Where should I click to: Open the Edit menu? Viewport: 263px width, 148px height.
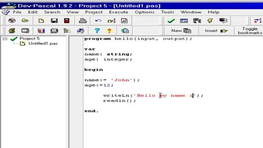pyautogui.click(x=33, y=12)
